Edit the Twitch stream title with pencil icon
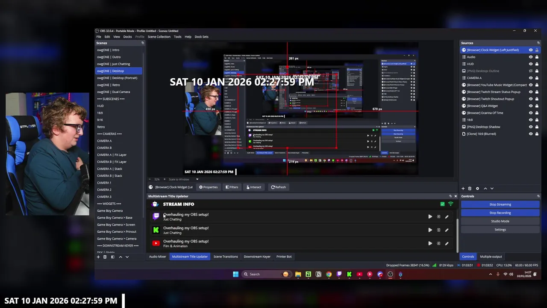The image size is (547, 308). click(x=447, y=217)
